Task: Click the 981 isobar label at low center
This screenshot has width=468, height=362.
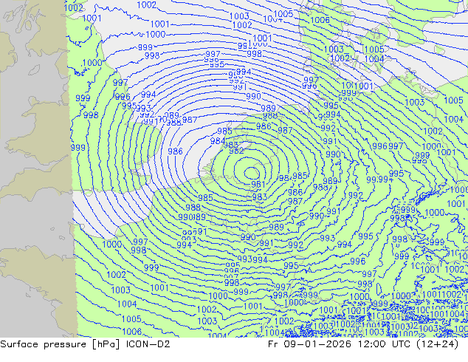Action: [258, 184]
